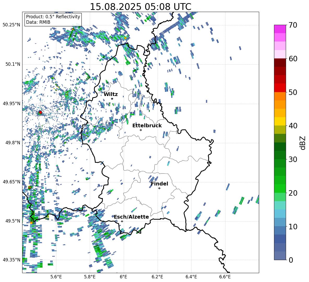
Task: Click the colorbar tick value 70
Action: coord(293,25)
